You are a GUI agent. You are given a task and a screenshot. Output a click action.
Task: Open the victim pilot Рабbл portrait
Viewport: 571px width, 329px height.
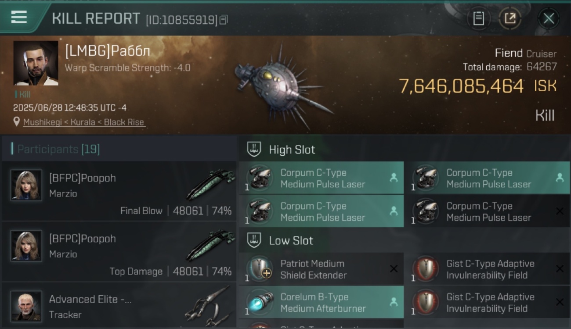pos(36,63)
